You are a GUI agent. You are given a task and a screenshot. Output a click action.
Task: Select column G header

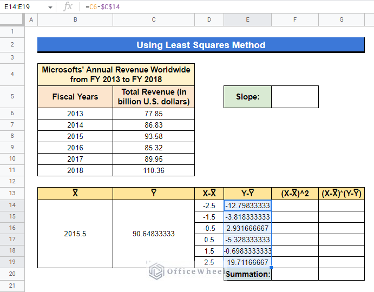tap(342, 20)
